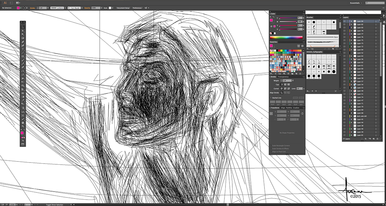Switch to the Transparency tab

[283, 77]
